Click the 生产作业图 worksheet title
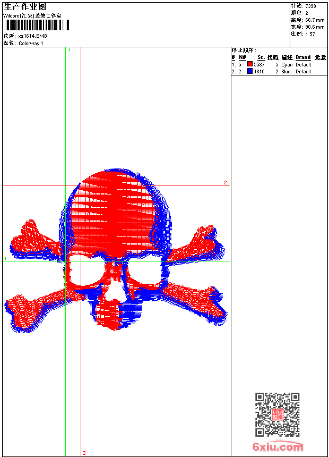 coord(24,6)
